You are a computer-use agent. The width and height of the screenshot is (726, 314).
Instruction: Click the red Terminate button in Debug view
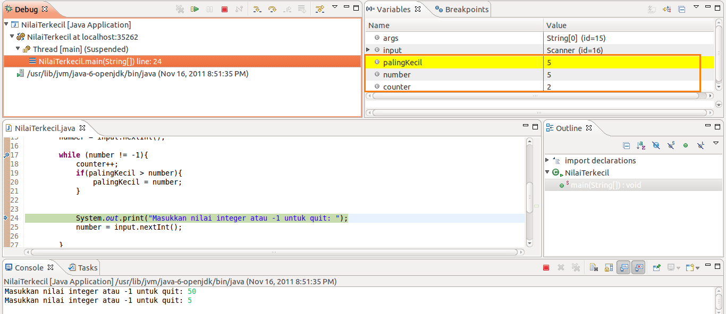224,9
